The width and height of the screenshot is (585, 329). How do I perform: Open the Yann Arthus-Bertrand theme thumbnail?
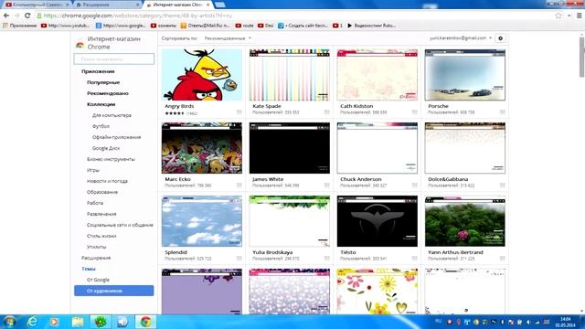pos(465,221)
